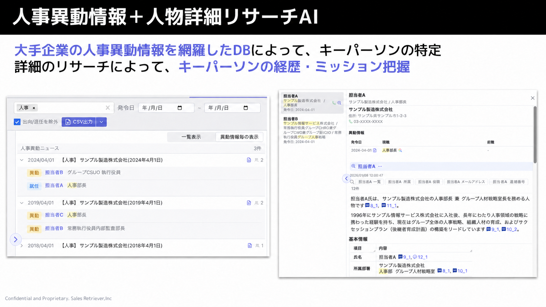Expand the side panel with round arrow button
This screenshot has width=546, height=307.
coord(16,239)
